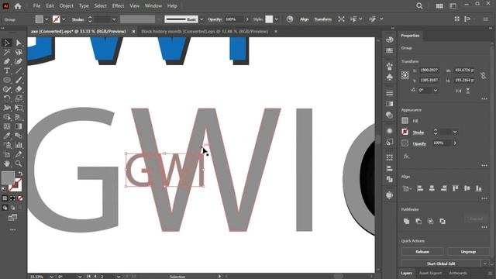Click Transform in the control bar

(x=322, y=19)
